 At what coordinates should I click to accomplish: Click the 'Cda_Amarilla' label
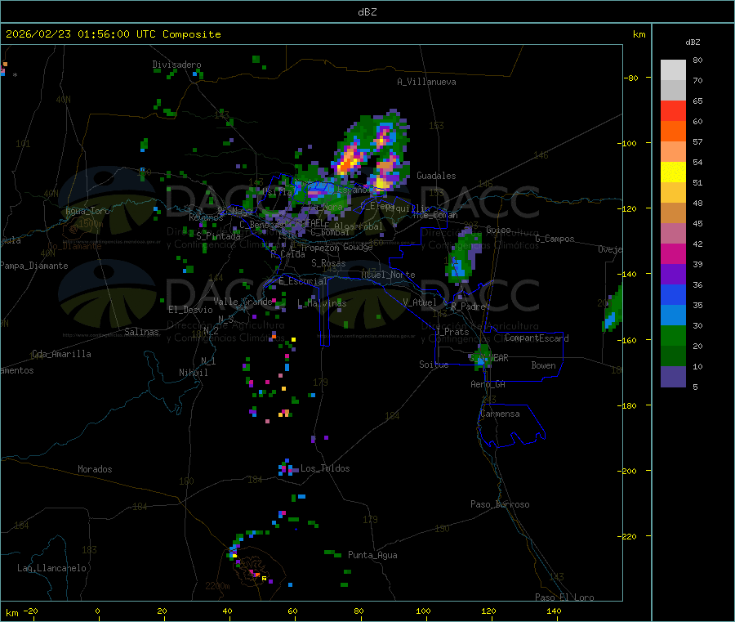click(x=61, y=354)
